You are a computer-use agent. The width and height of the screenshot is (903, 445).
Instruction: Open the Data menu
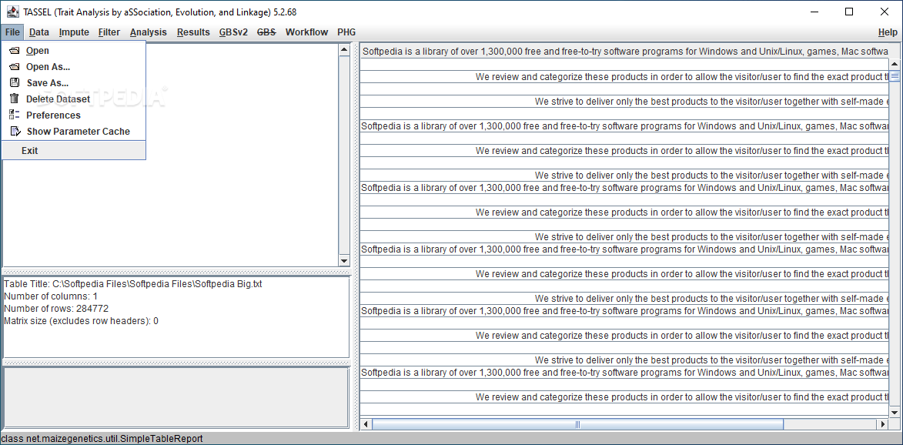tap(39, 32)
